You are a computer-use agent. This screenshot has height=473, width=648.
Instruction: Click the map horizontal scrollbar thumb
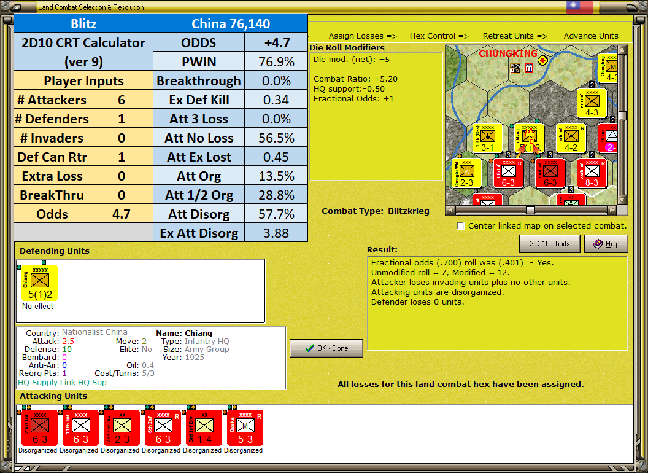coord(530,210)
